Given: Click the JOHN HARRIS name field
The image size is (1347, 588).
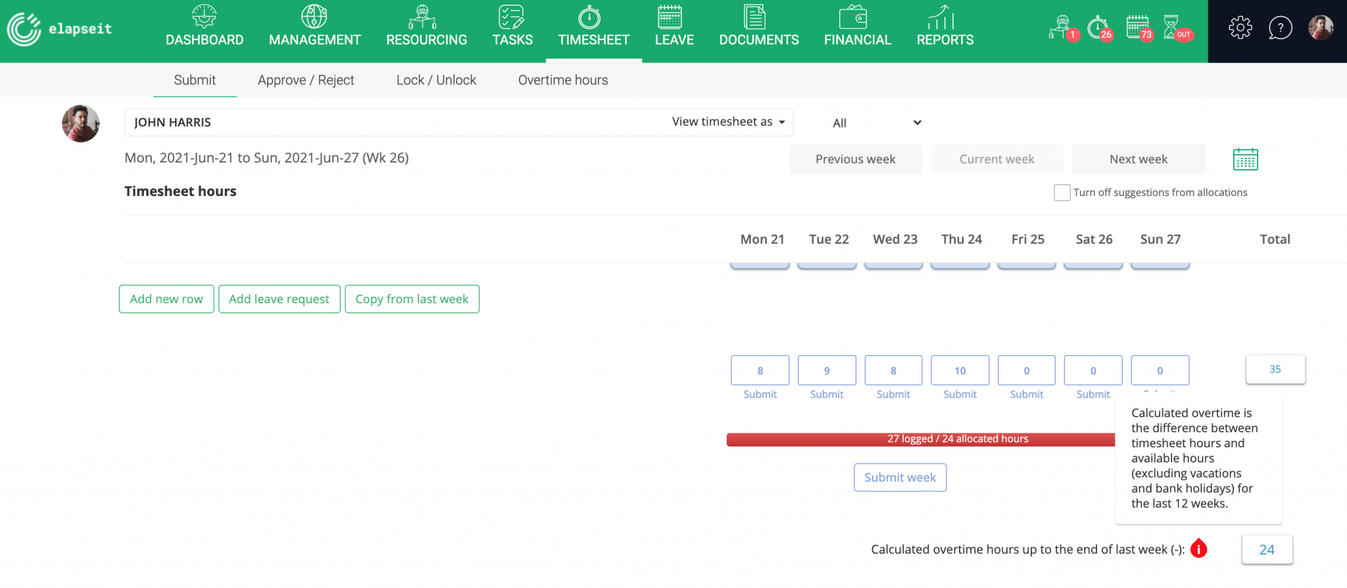Looking at the screenshot, I should (395, 122).
